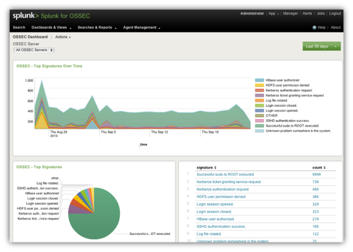Expand the Actions dropdown
Screen dimensions: 353x252
click(63, 37)
